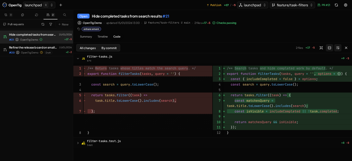
Task: Select the Pull requests sidebar tab with badge 2
Action: click(50, 15)
